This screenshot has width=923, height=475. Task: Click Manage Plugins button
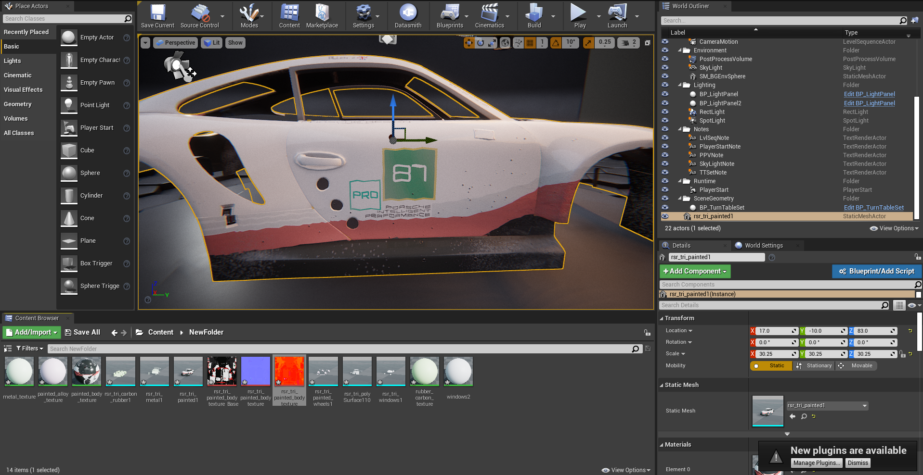pyautogui.click(x=817, y=463)
